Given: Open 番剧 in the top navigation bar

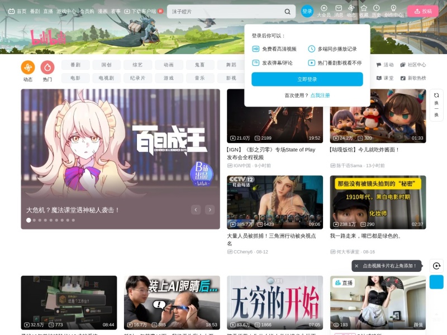Looking at the screenshot, I should pos(35,11).
